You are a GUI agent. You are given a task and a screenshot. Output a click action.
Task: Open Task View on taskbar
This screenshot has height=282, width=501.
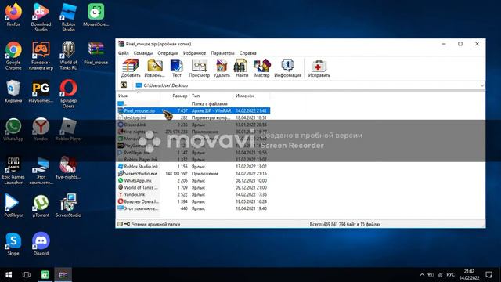pos(27,275)
